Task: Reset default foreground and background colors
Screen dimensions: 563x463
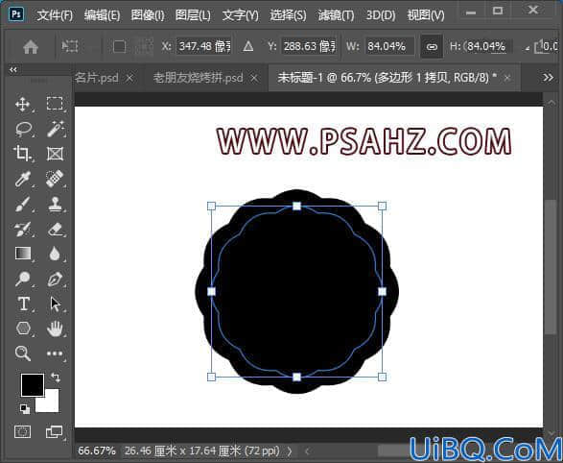Action: (24, 408)
